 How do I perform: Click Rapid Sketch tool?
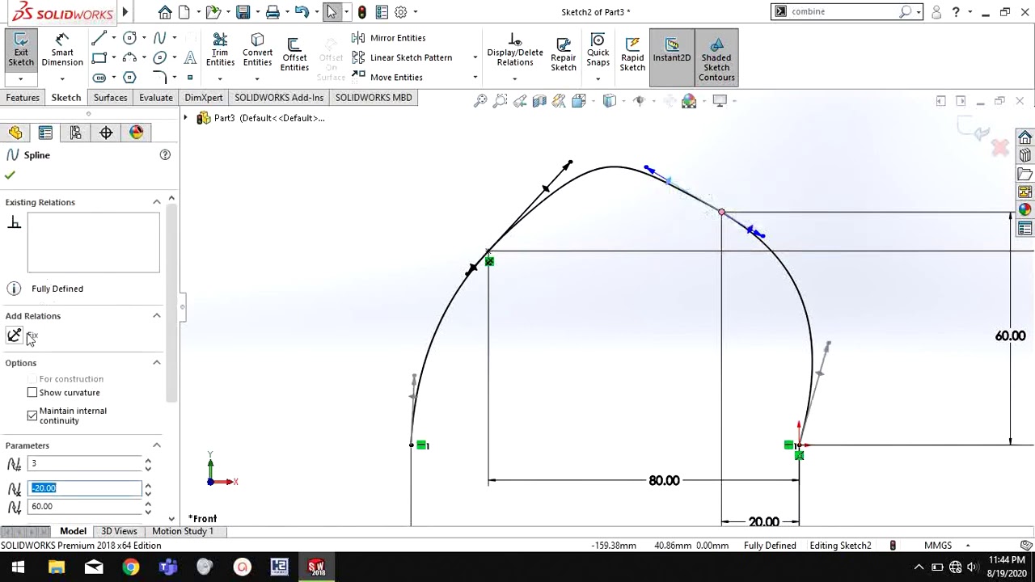coord(632,53)
